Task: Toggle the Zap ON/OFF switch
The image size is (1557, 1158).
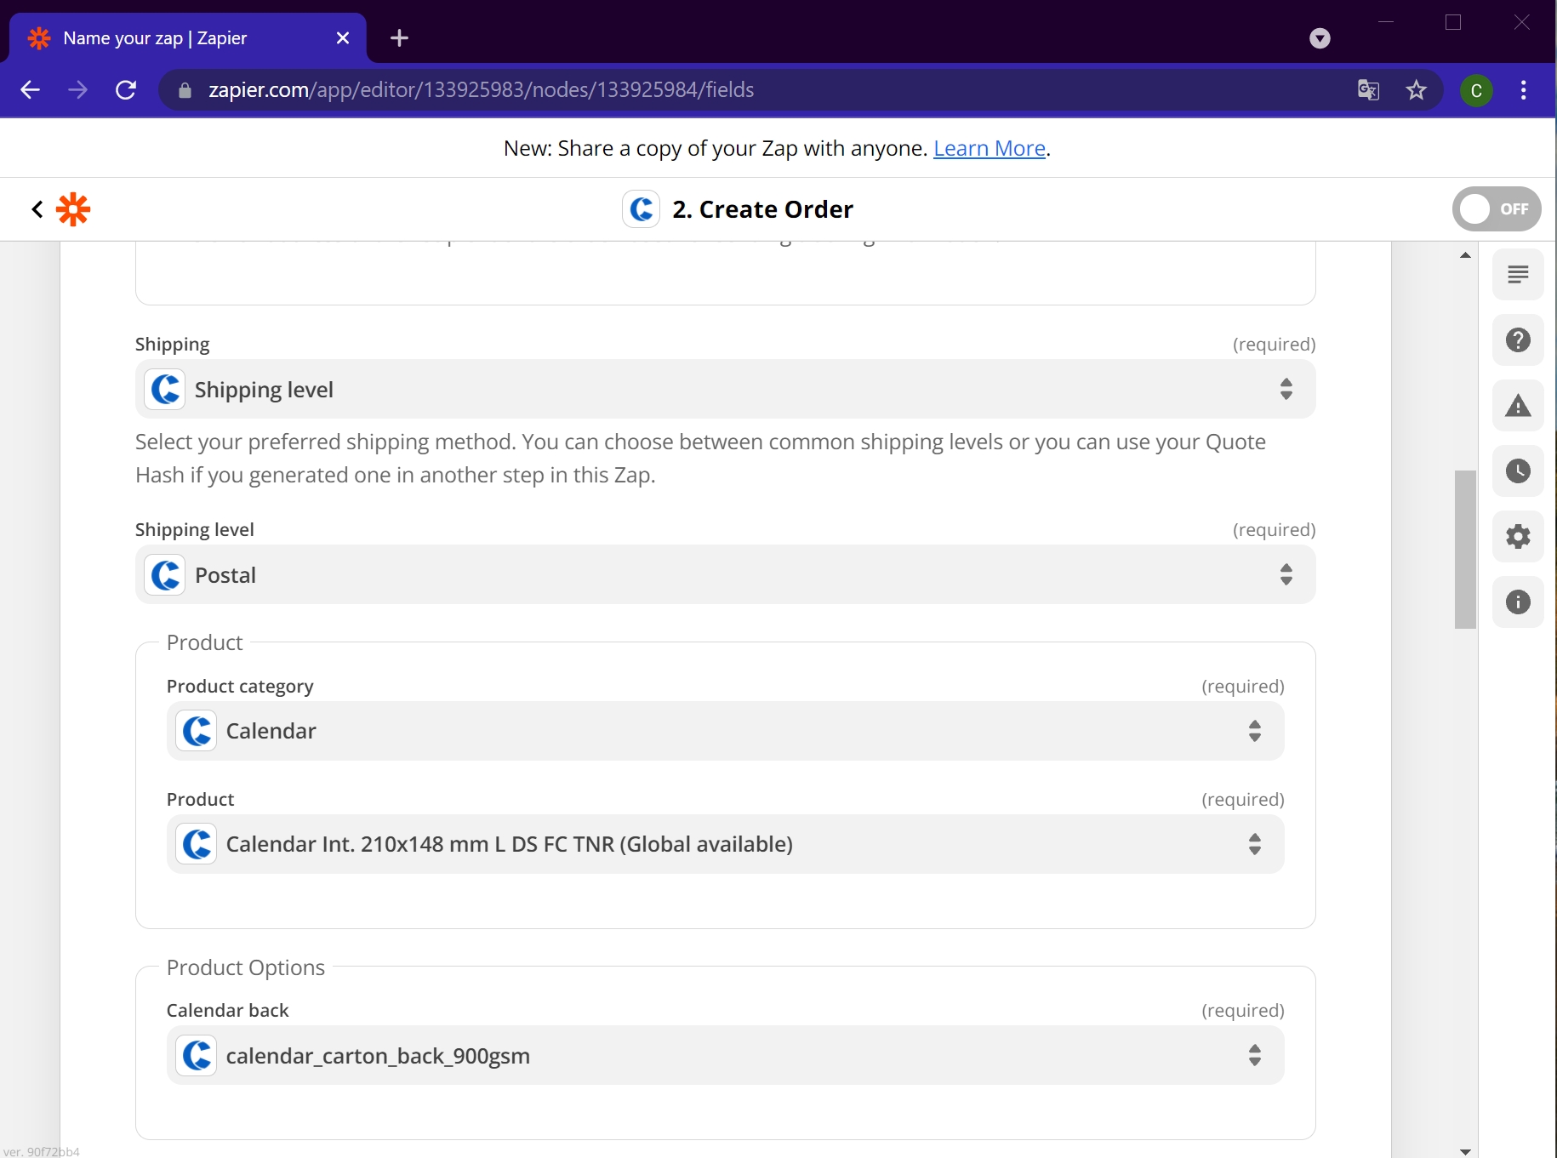Action: tap(1497, 209)
